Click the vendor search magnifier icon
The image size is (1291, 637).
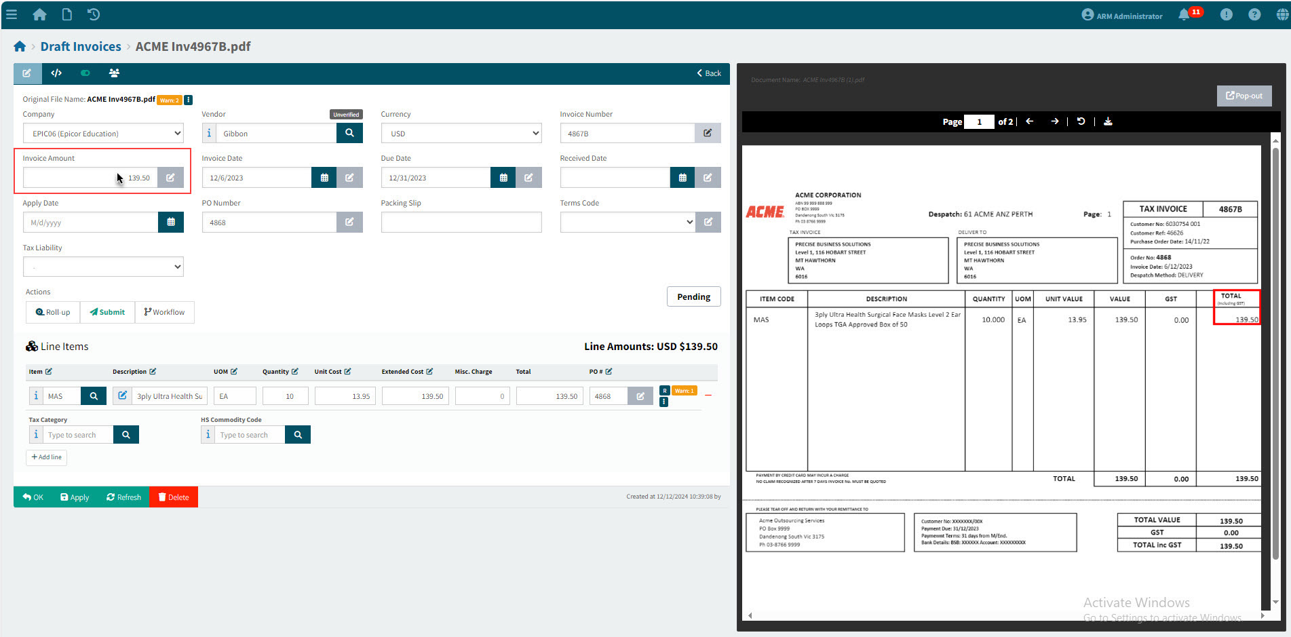pos(349,133)
